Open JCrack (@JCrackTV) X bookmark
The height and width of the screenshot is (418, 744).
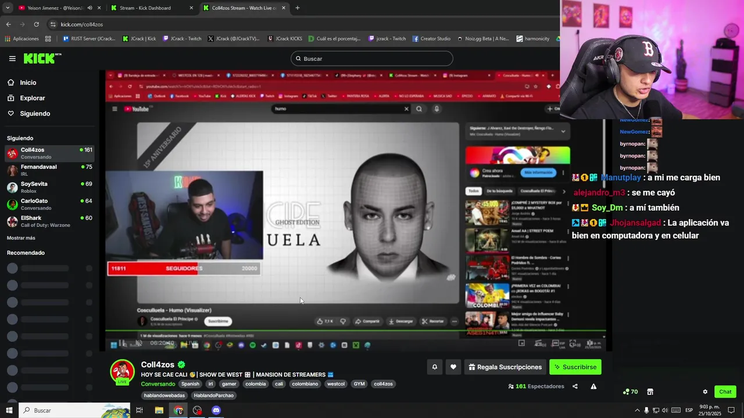coord(234,39)
